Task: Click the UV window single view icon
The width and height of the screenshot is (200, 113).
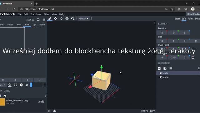Action: (38, 19)
